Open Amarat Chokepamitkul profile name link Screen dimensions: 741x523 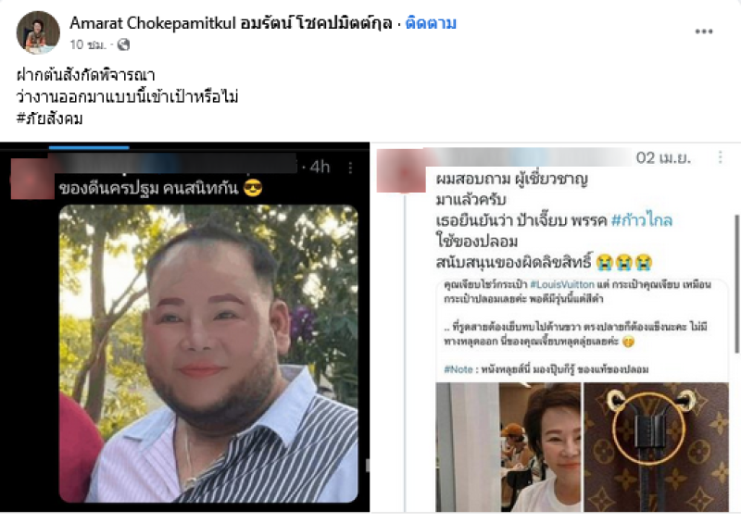tap(231, 23)
